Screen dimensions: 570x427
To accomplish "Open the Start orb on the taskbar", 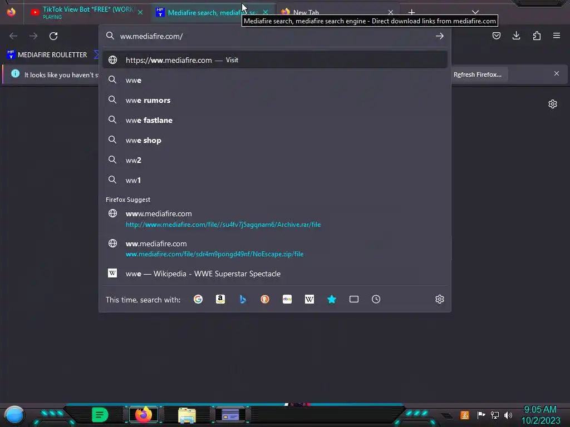I will [14, 415].
